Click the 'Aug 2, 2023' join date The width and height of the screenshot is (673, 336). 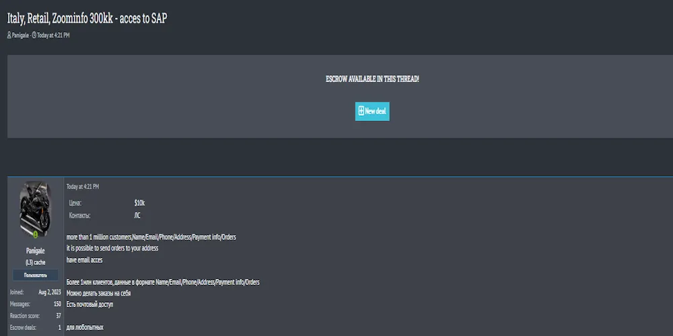pyautogui.click(x=50, y=292)
